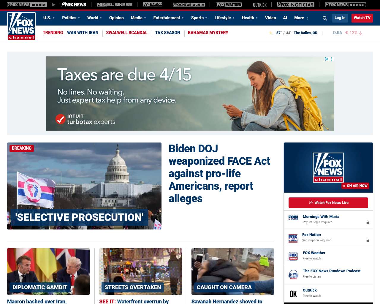Select trending topic War With Iran

click(x=83, y=33)
